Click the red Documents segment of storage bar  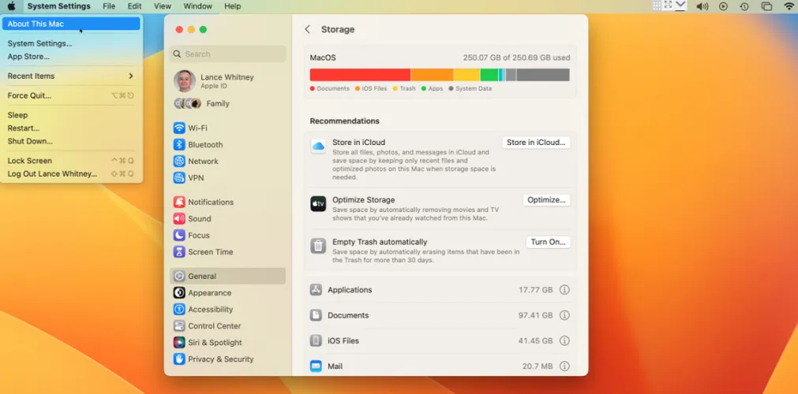(359, 75)
